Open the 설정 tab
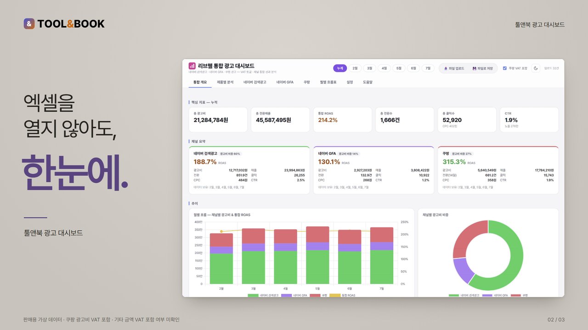 coord(350,82)
